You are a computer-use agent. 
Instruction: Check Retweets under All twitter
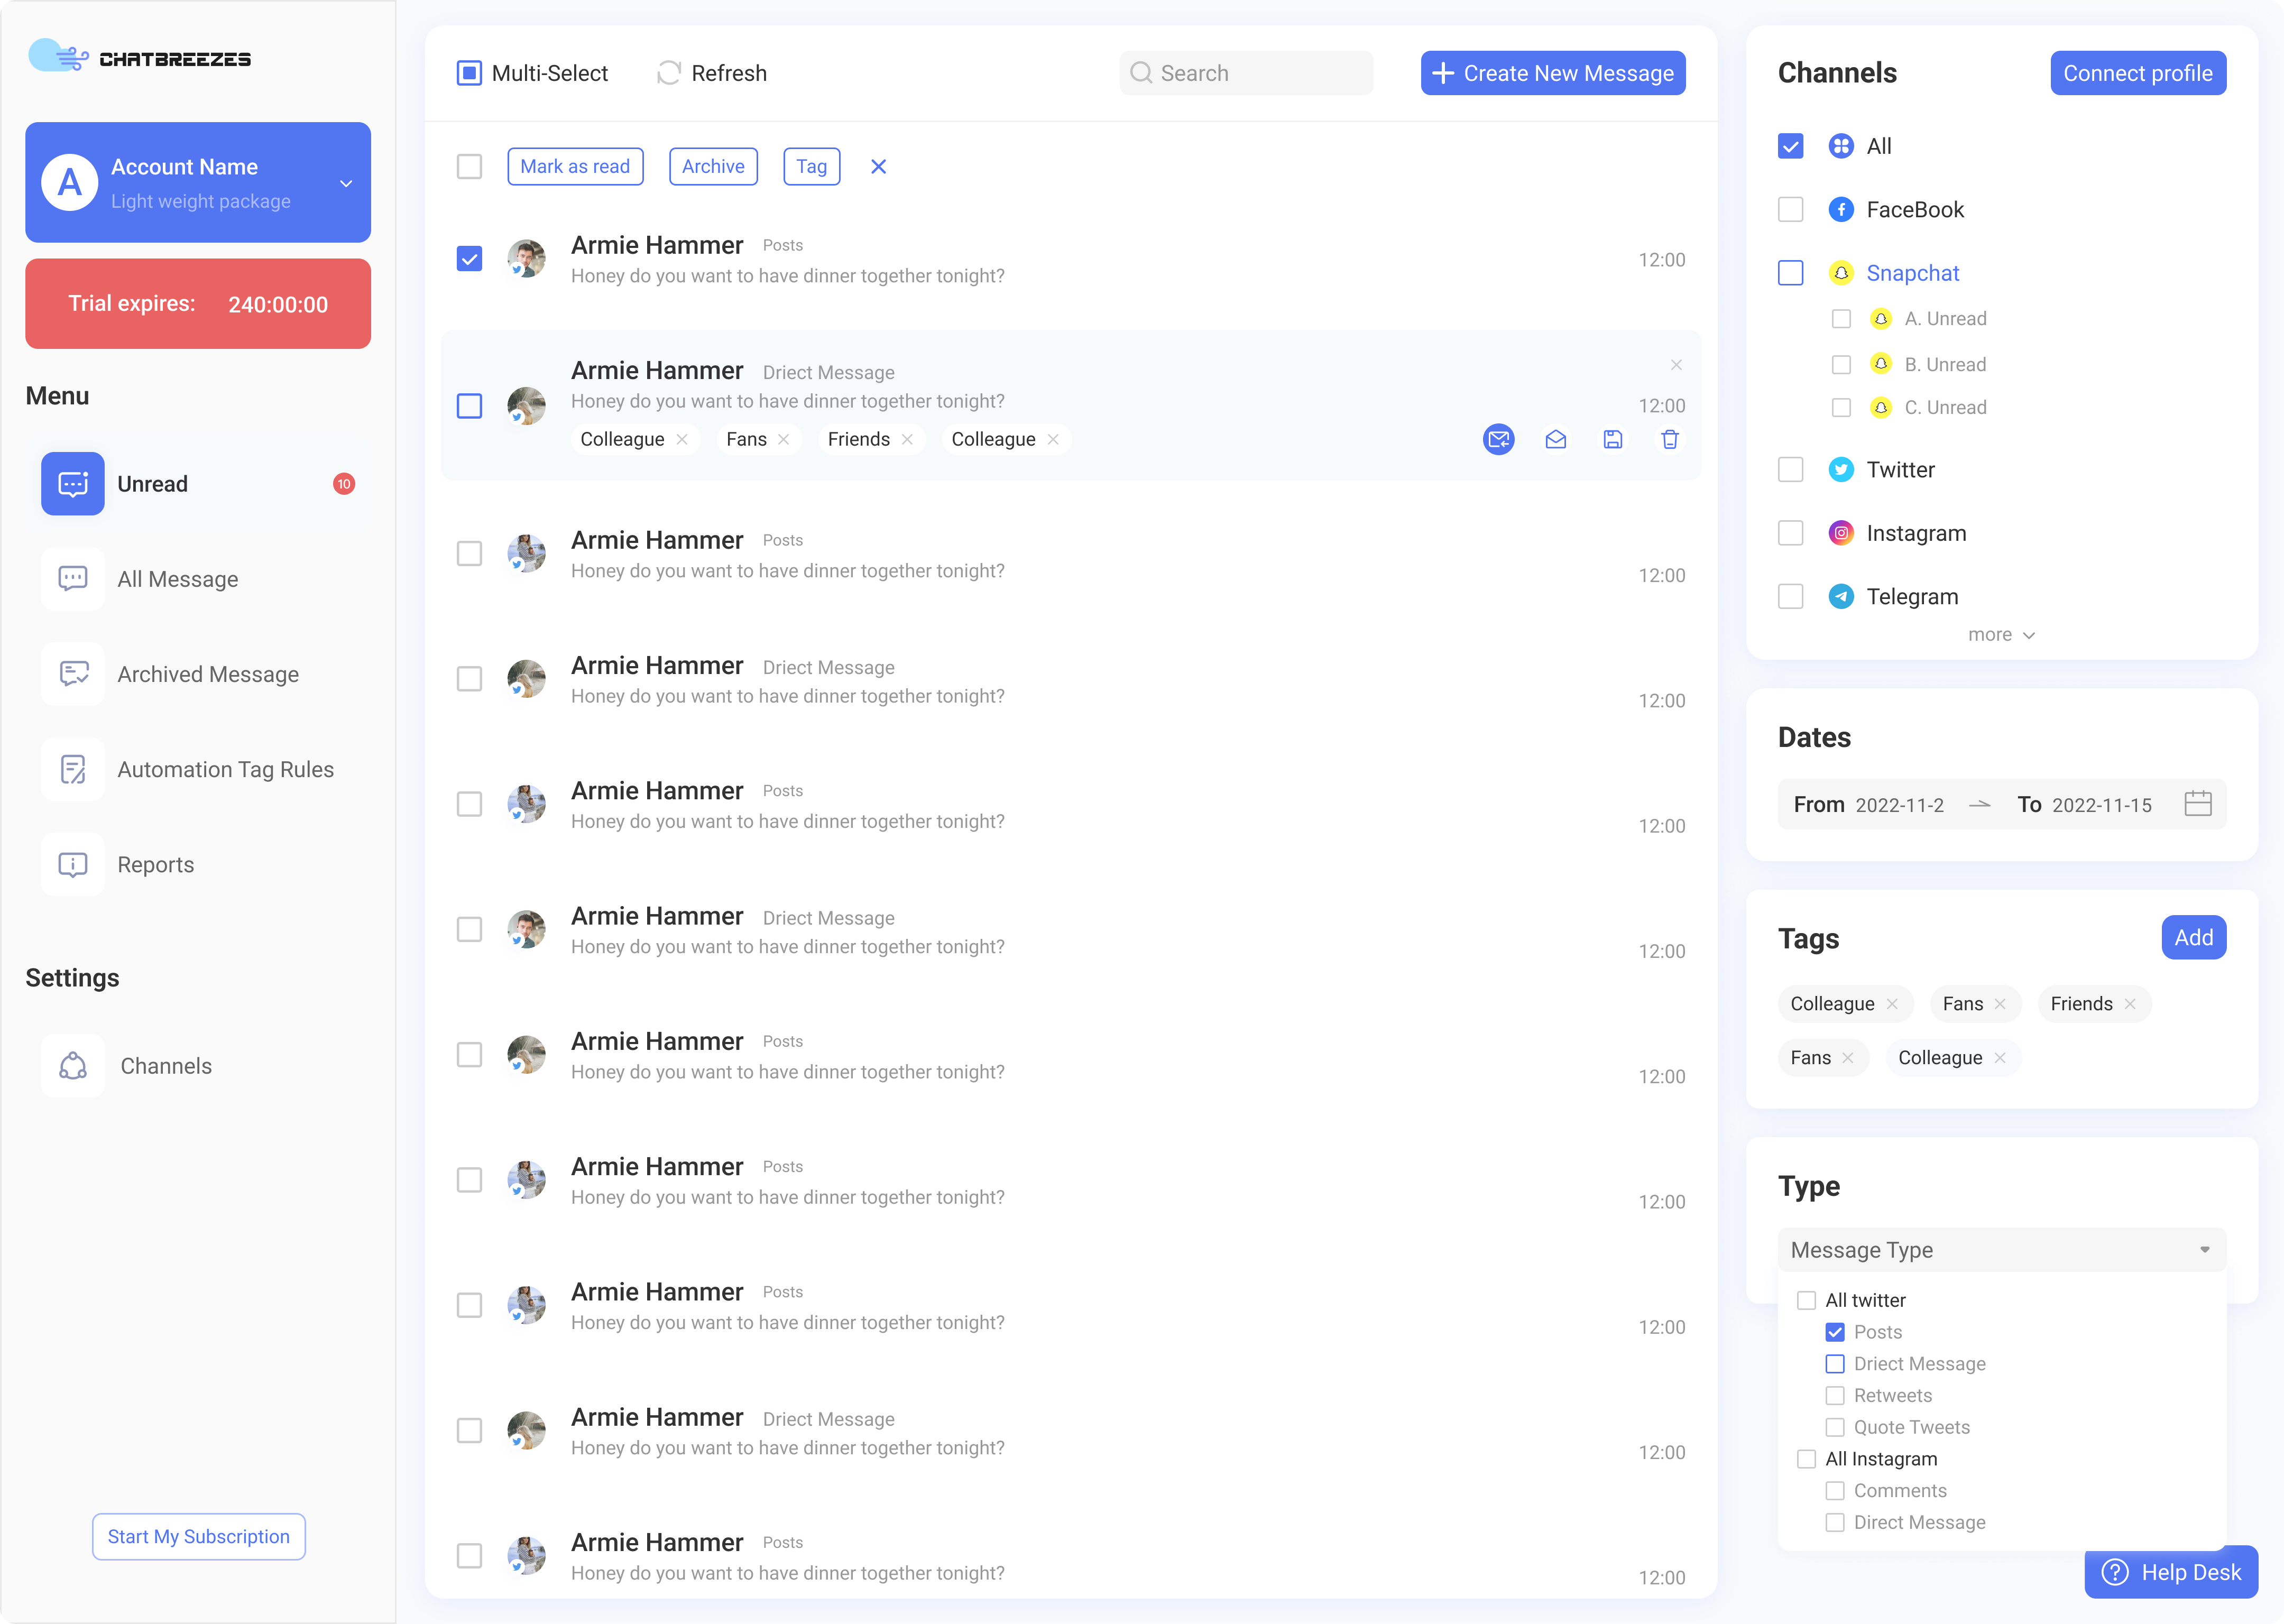[x=1835, y=1395]
